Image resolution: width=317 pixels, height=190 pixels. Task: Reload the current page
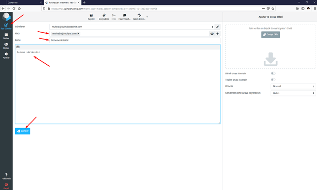pos(14,8)
